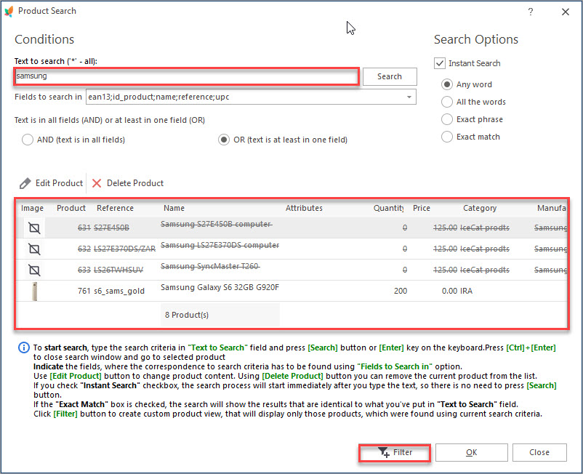Sort by the Attributes column header
Screen dimensions: 583x474
pyautogui.click(x=304, y=208)
